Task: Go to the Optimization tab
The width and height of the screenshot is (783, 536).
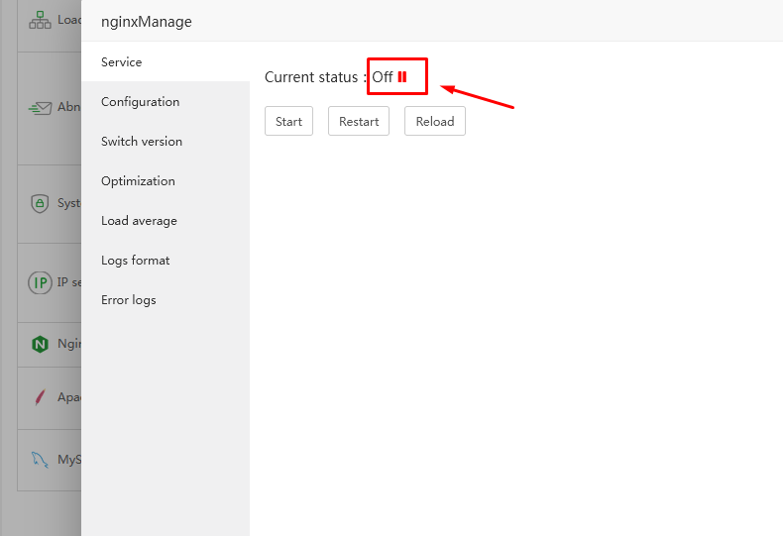Action: (x=138, y=181)
